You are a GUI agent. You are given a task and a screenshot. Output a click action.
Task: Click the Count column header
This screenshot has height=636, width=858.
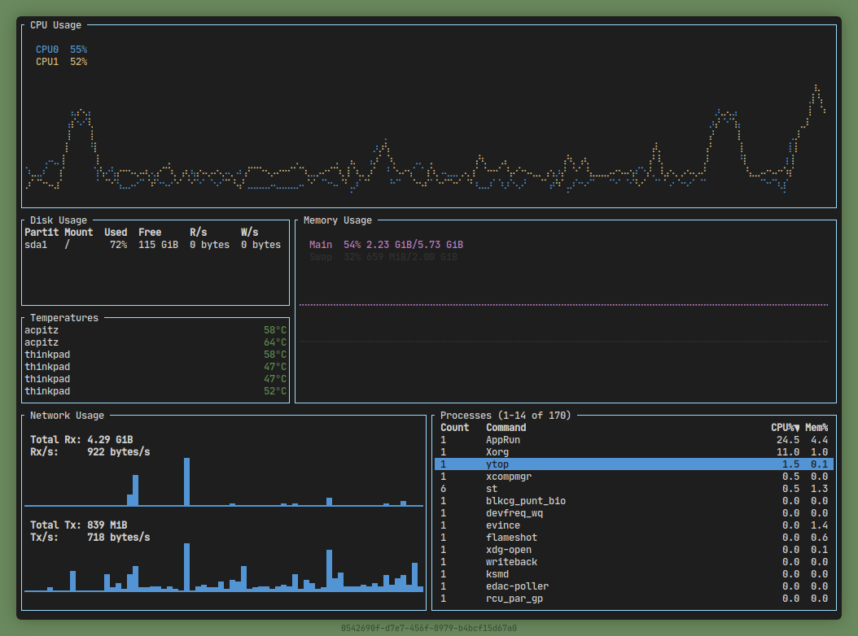[454, 428]
